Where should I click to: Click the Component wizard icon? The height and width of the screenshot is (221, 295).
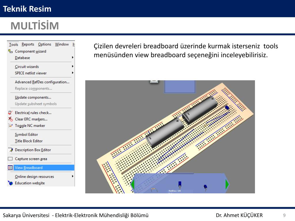(10, 51)
